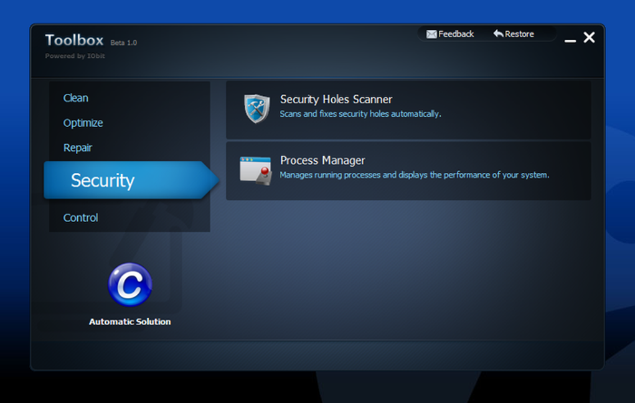Screen dimensions: 635x403
Task: Click the Restore button label
Action: click(519, 34)
